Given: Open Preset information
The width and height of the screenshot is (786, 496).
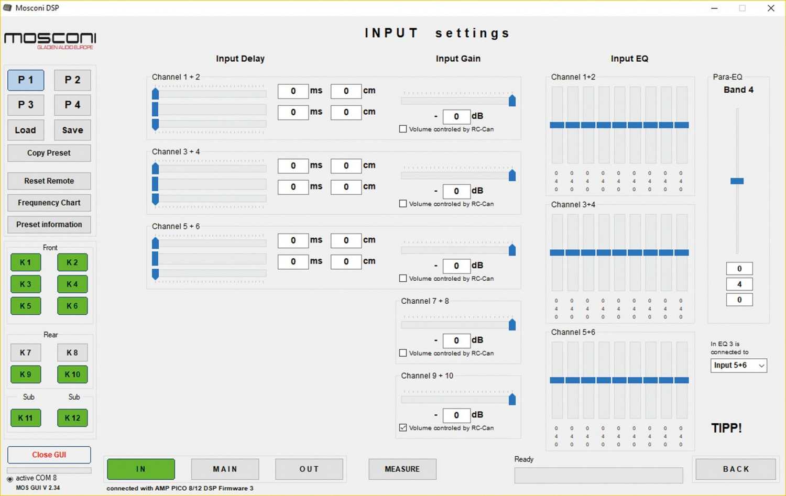Looking at the screenshot, I should pyautogui.click(x=49, y=224).
